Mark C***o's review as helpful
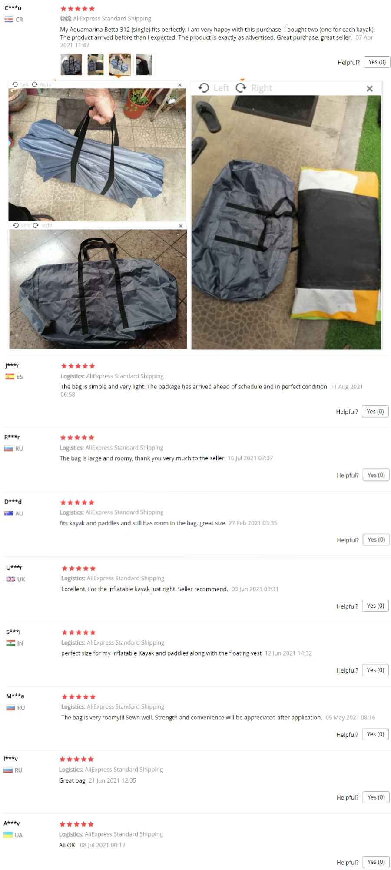Image resolution: width=391 pixels, height=870 pixels. click(x=377, y=62)
